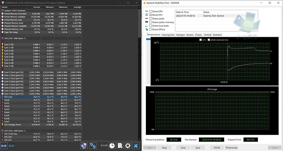Image resolution: width=283 pixels, height=151 pixels.
Task: Click the Maximum column header in HWiNFO
Action: tap(61, 7)
